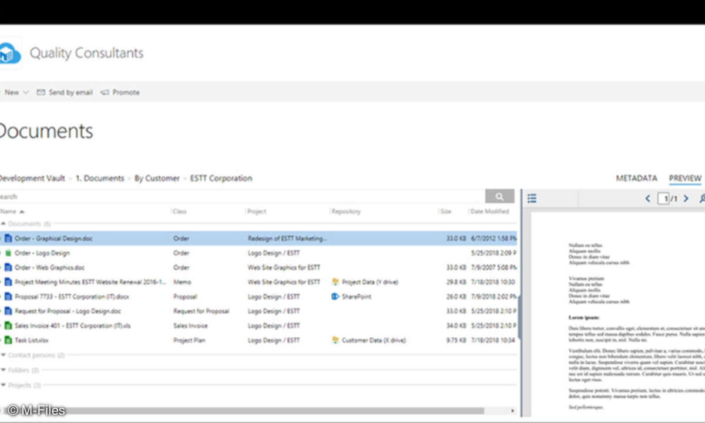Select Request for Proposal - Logo Design.doc
This screenshot has height=423, width=705.
coord(68,311)
